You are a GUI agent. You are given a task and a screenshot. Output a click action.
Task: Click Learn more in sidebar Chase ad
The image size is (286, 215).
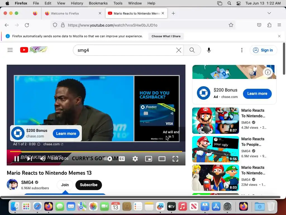click(x=257, y=94)
